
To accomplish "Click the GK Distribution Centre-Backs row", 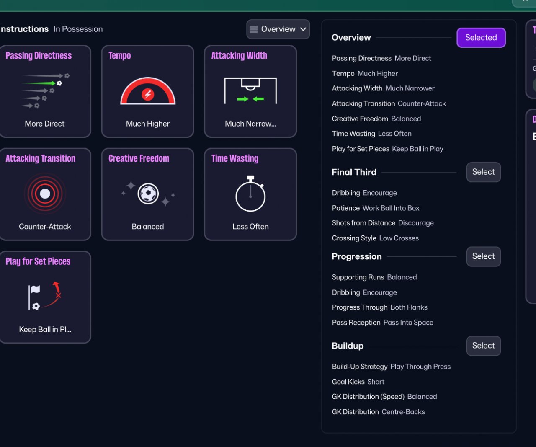I will click(x=379, y=412).
